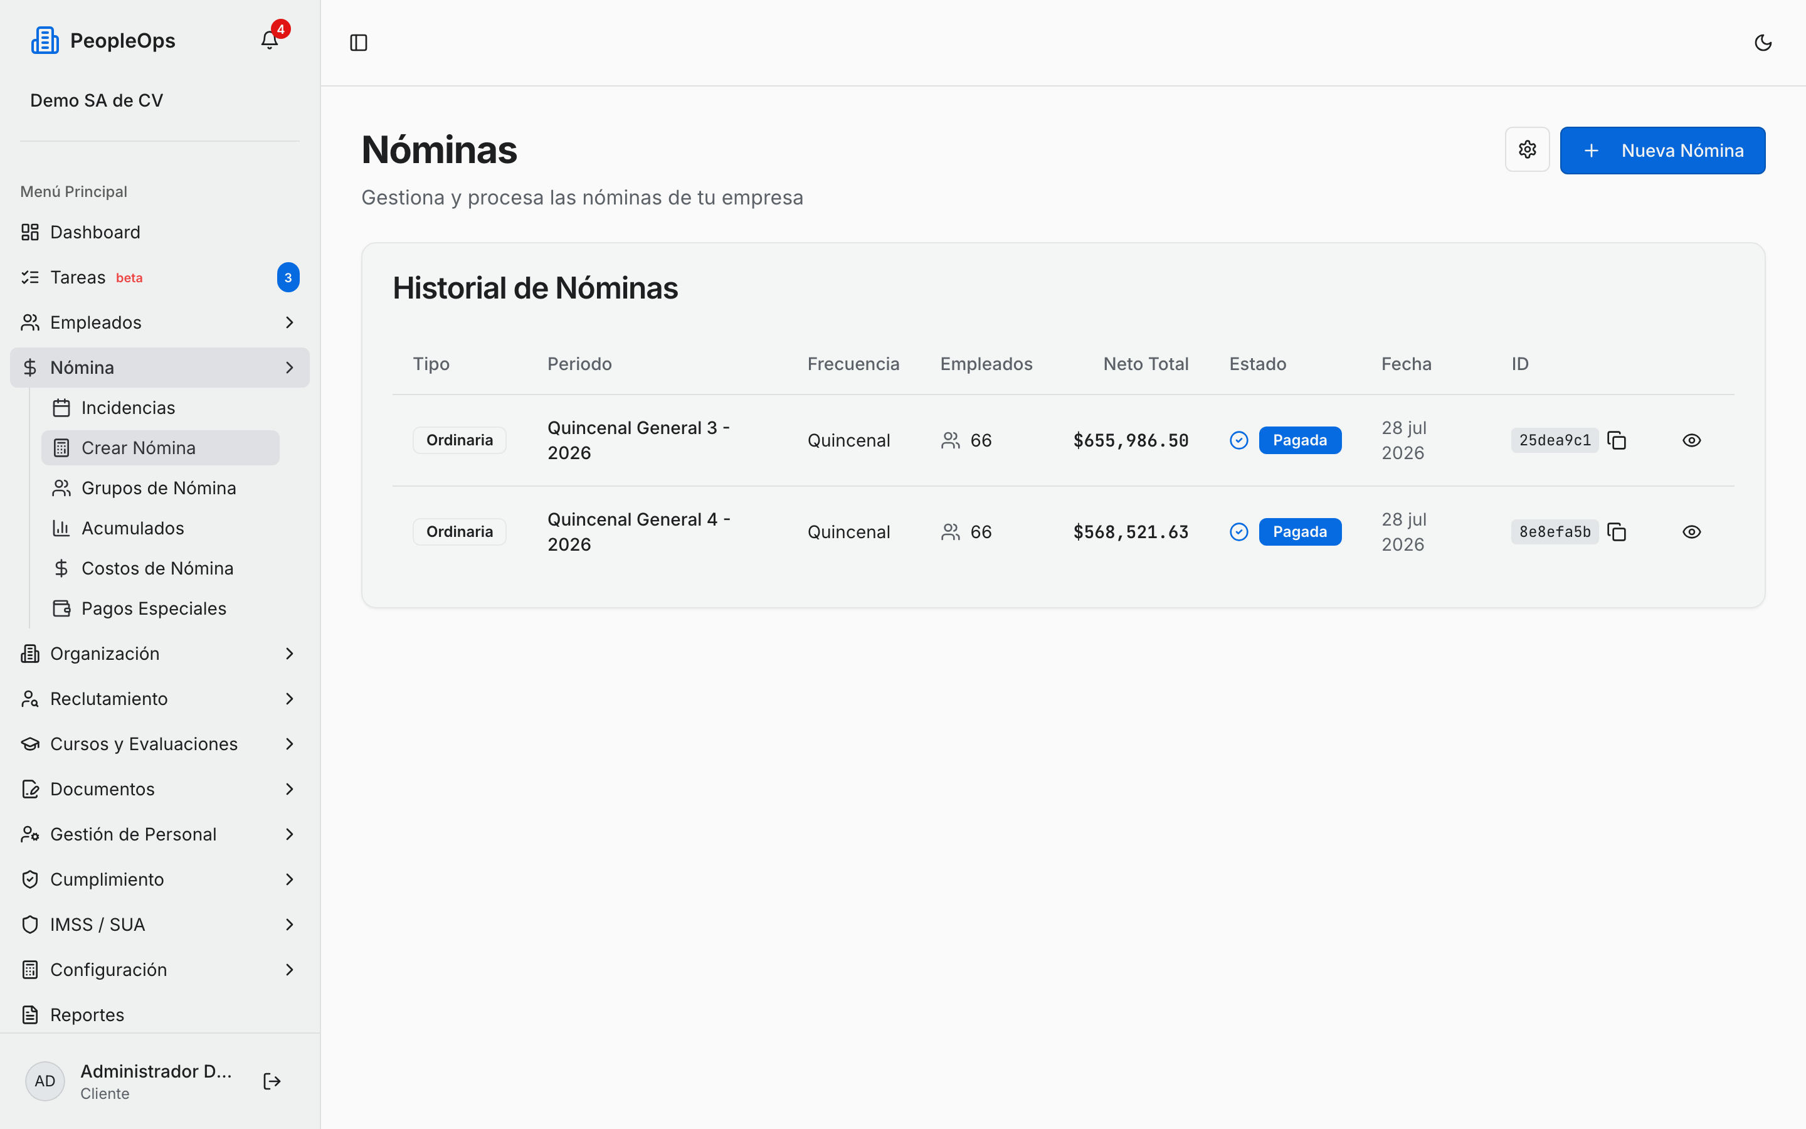The height and width of the screenshot is (1129, 1806).
Task: Click the Estado column header
Action: [1257, 364]
